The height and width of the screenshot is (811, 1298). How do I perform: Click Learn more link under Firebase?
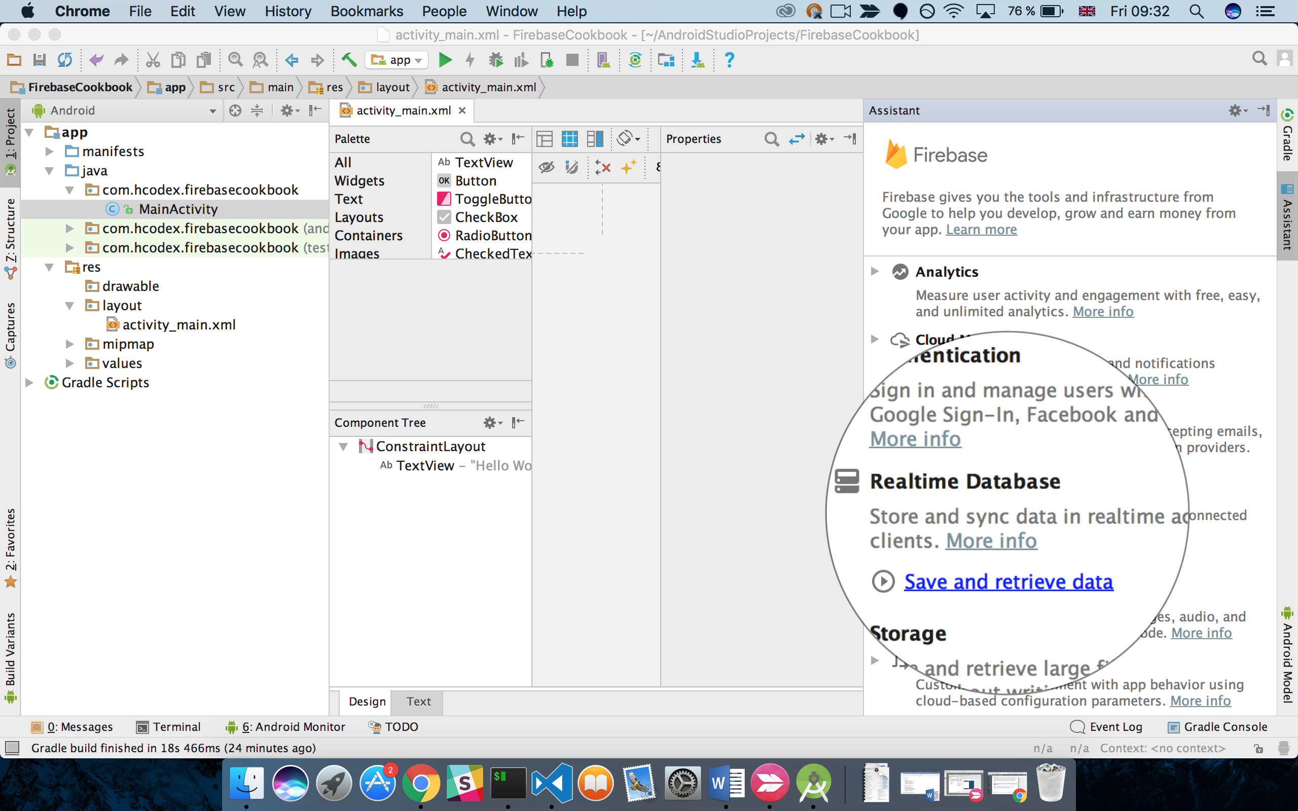(981, 230)
